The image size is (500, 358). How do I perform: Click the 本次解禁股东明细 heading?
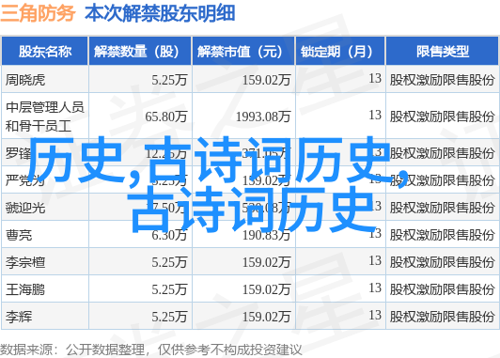(x=160, y=13)
